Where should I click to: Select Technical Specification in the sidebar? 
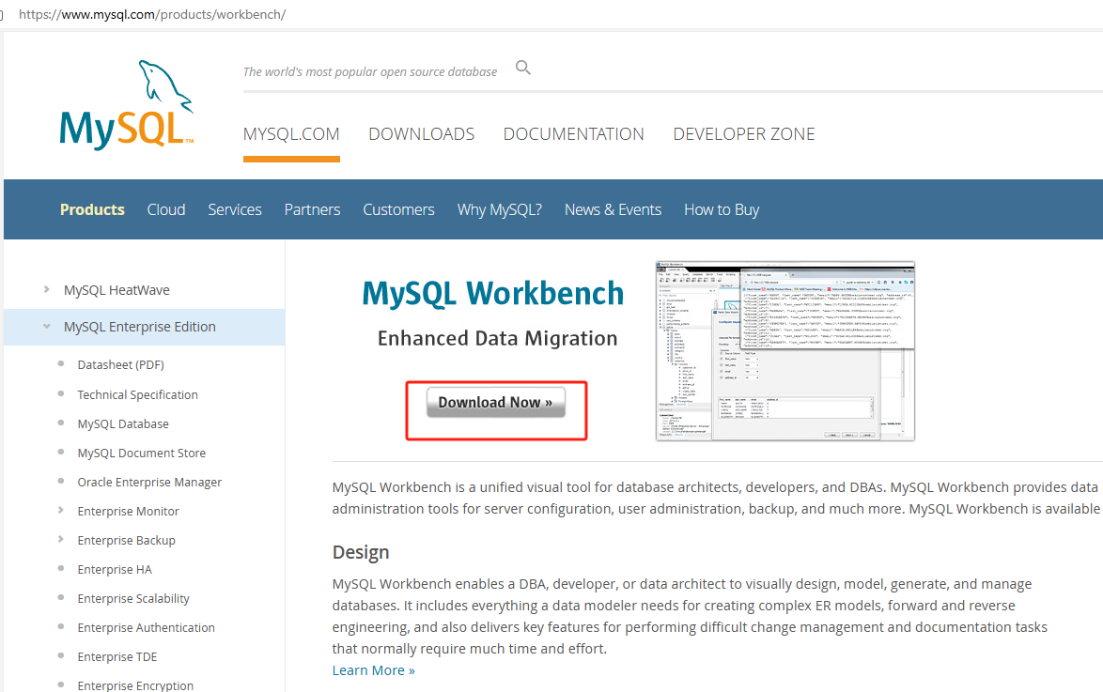coord(137,394)
